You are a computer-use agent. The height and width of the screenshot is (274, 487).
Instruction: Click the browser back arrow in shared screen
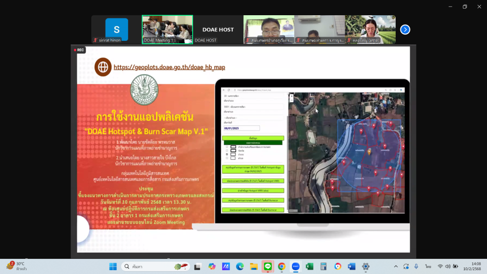[x=224, y=90]
